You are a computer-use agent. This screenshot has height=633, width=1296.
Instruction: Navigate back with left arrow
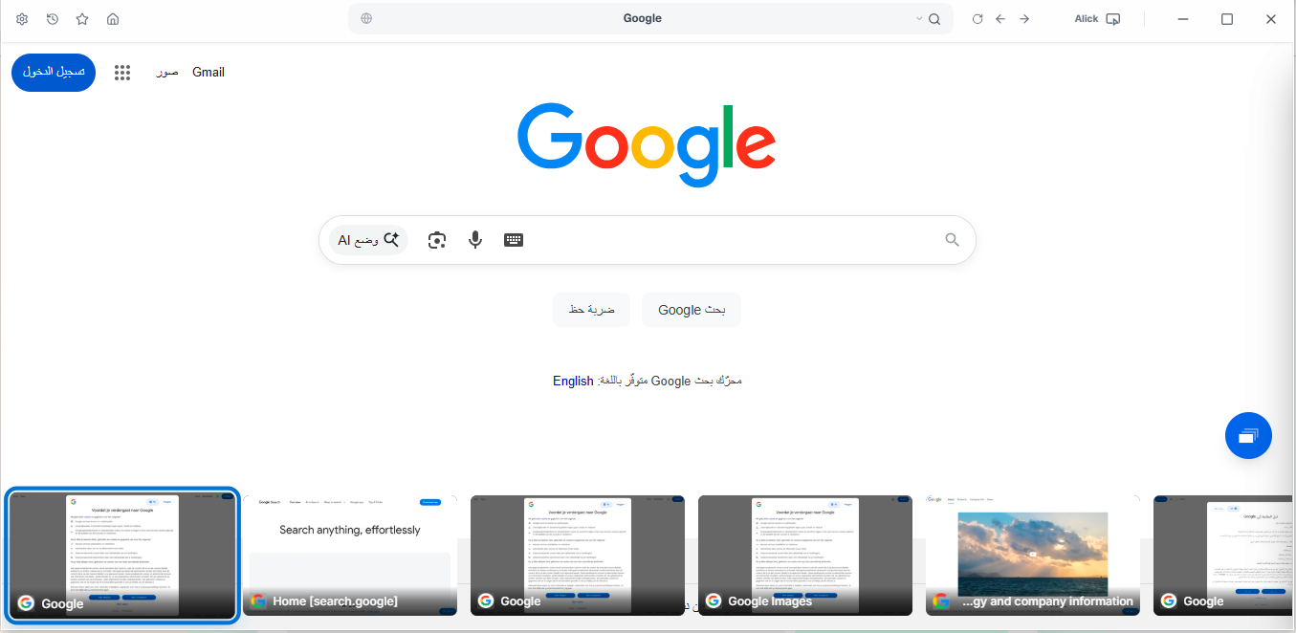(1000, 19)
